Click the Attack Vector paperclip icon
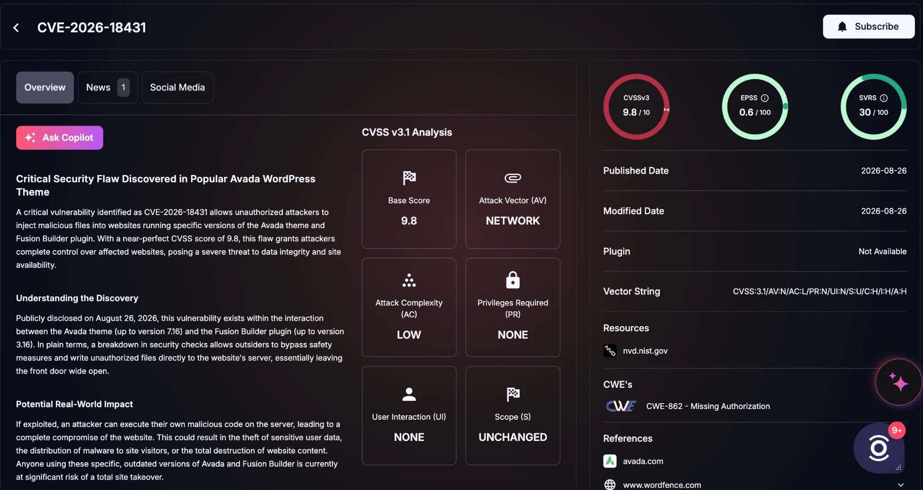 512,178
